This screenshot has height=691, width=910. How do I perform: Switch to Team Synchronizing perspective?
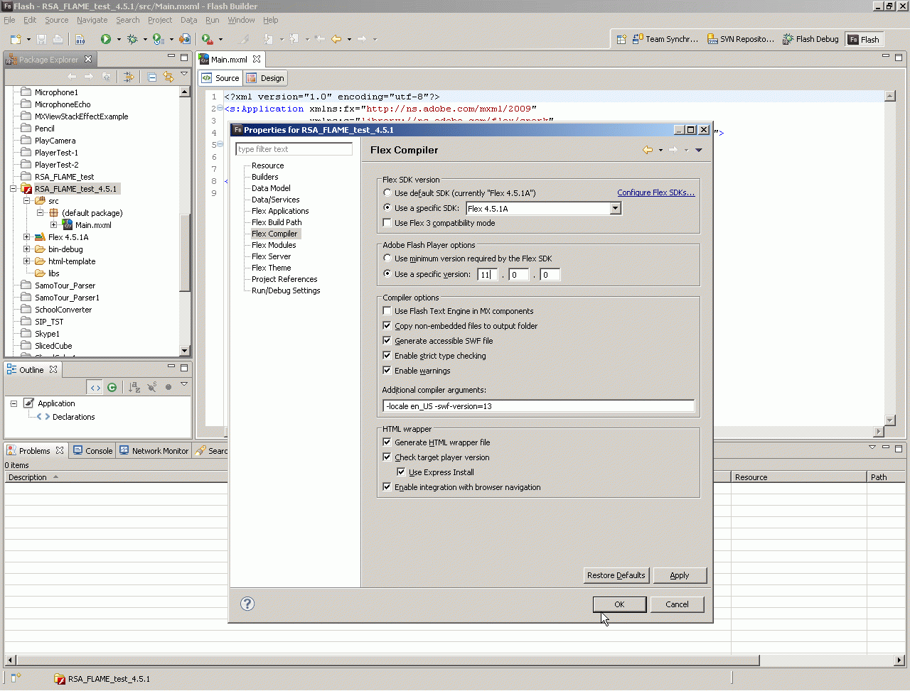click(665, 39)
